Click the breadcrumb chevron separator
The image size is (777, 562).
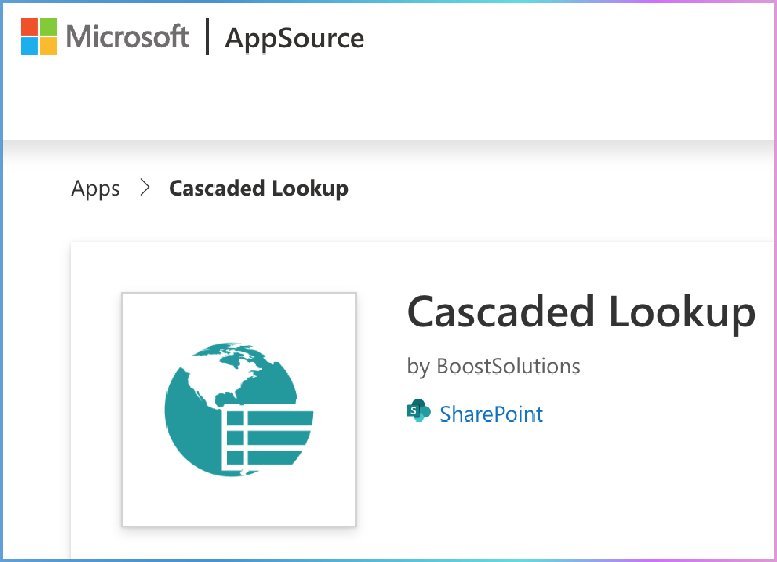coord(145,187)
